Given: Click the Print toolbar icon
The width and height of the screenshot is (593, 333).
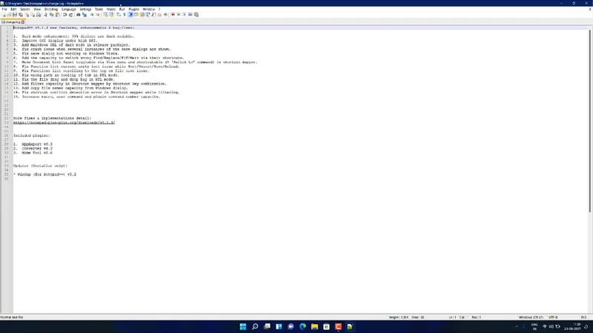Looking at the screenshot, I should 37,15.
